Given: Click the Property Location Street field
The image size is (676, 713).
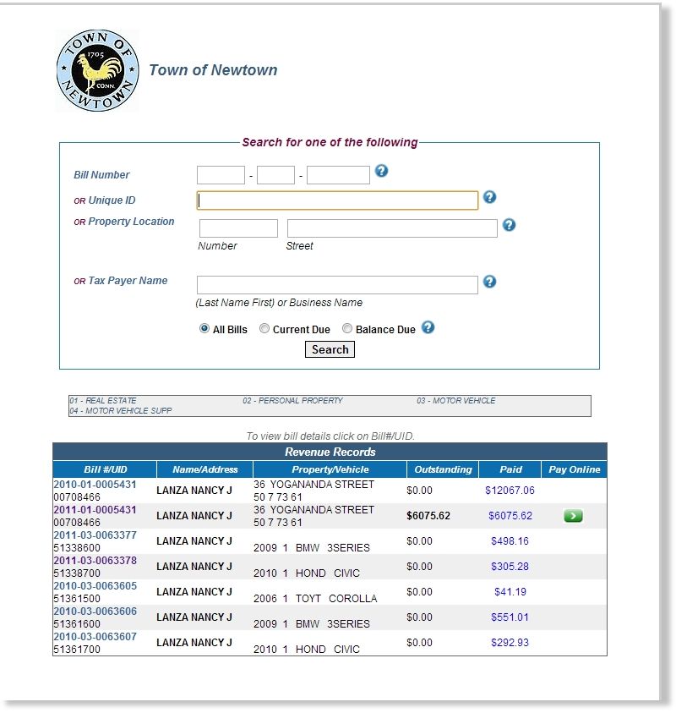Looking at the screenshot, I should (392, 228).
